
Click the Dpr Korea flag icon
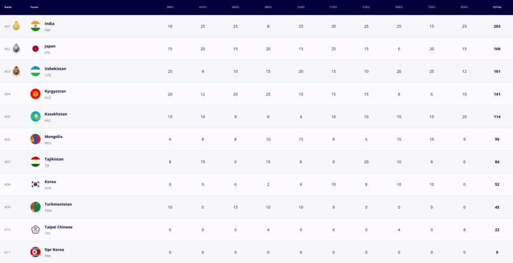tap(35, 252)
